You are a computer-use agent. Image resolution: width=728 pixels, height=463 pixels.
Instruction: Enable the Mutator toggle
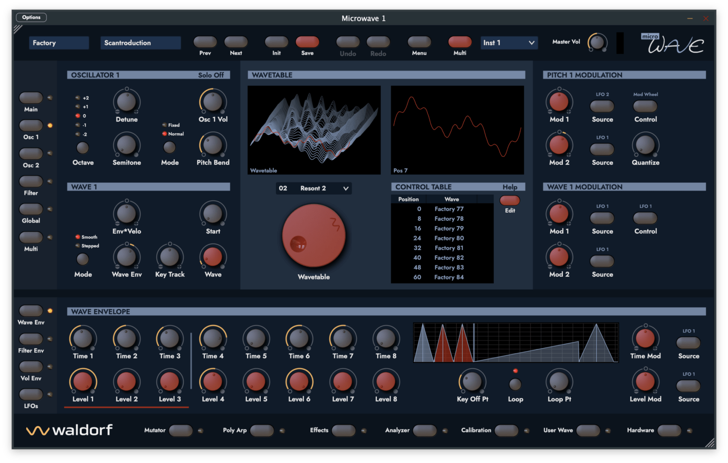coord(180,430)
